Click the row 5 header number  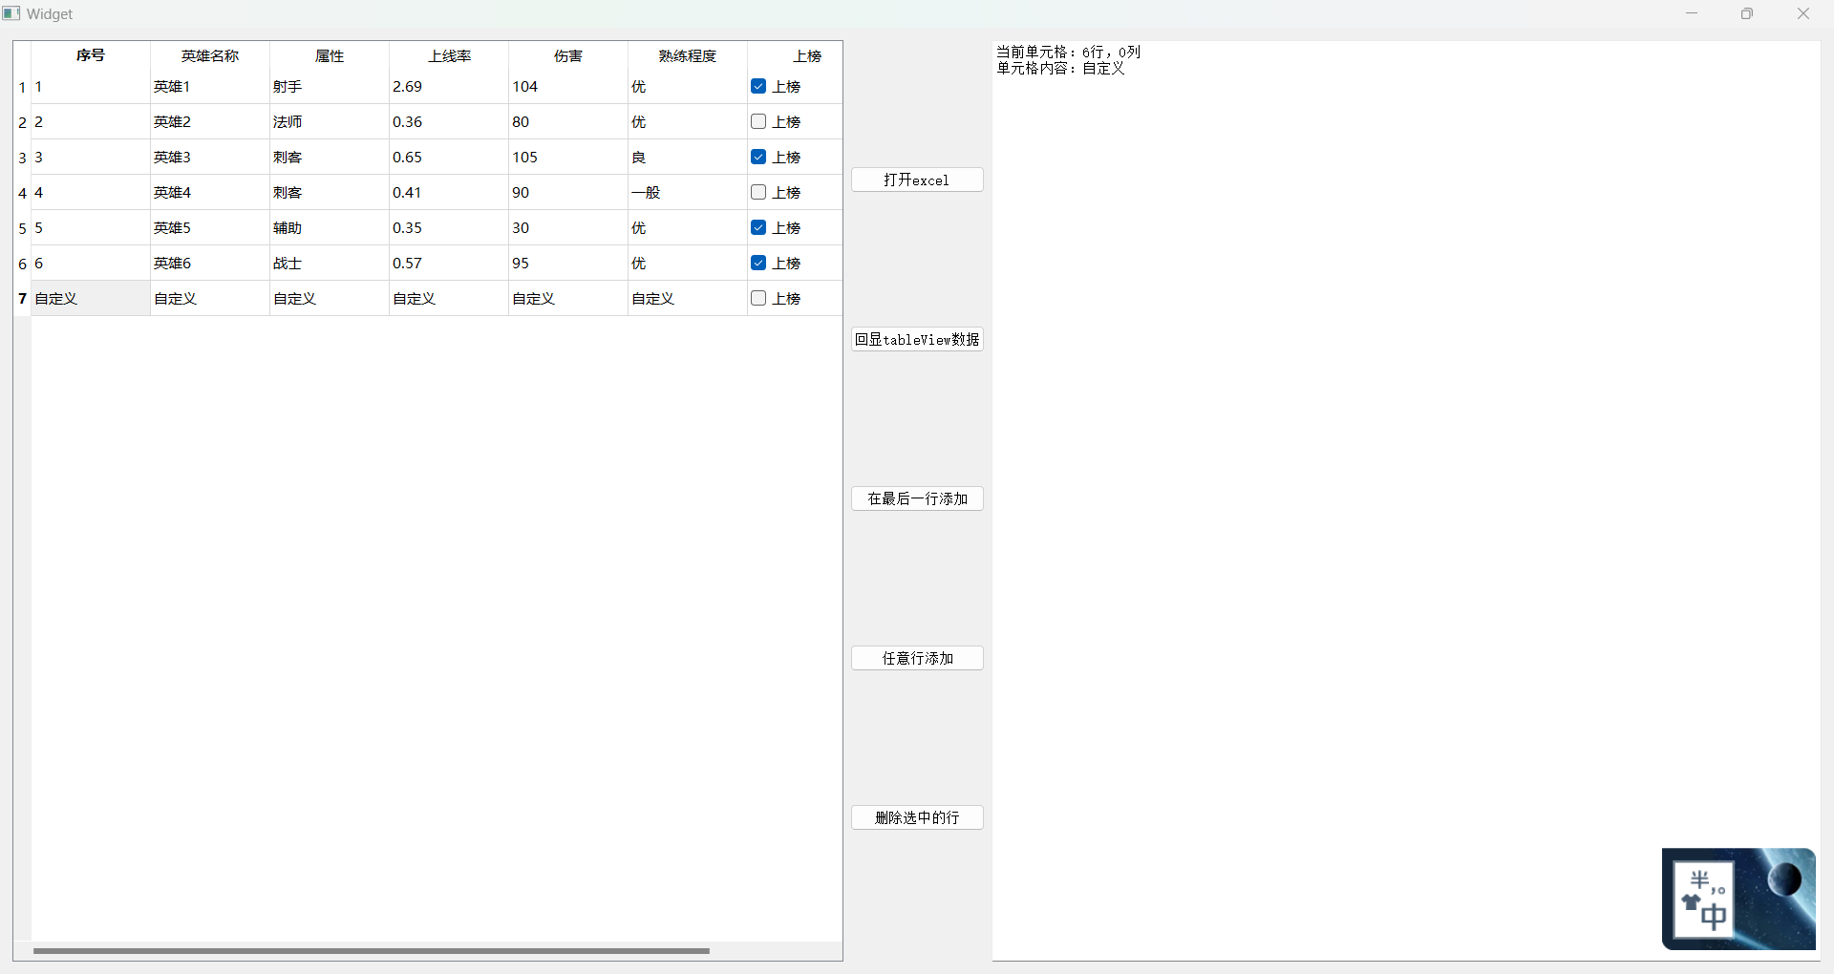click(22, 227)
